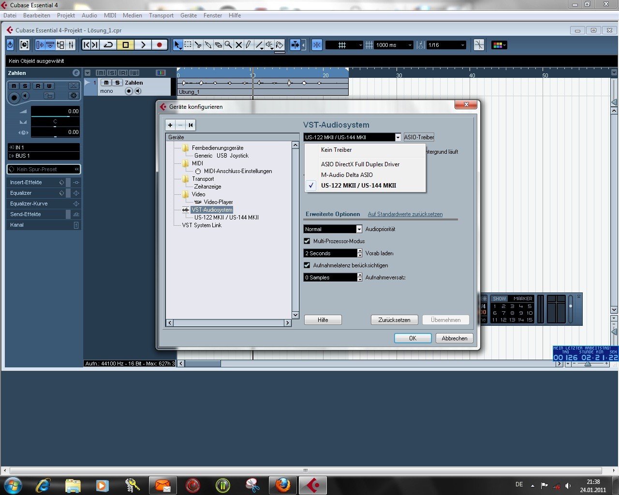Click the Abbrechen button
This screenshot has width=619, height=495.
tap(454, 338)
